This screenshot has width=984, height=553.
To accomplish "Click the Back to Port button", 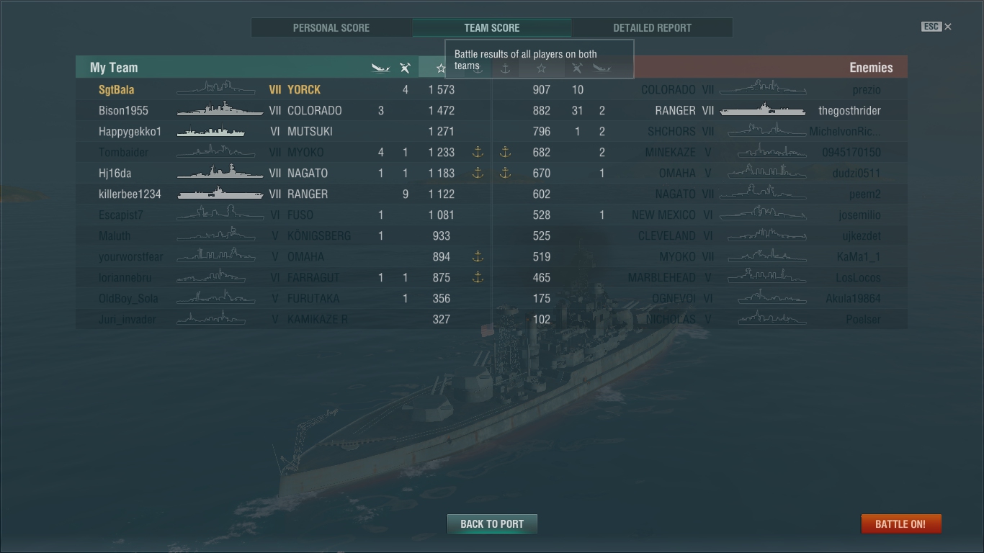I will point(492,523).
